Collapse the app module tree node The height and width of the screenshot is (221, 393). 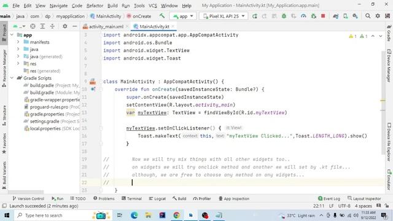pyautogui.click(x=12, y=35)
